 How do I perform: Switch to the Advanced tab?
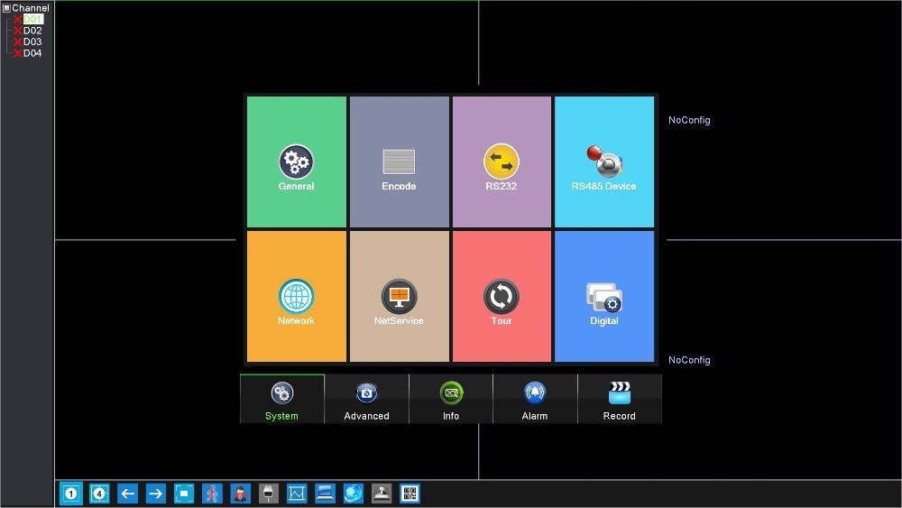366,399
